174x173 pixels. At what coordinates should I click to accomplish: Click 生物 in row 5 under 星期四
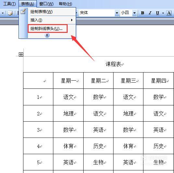coord(158,162)
